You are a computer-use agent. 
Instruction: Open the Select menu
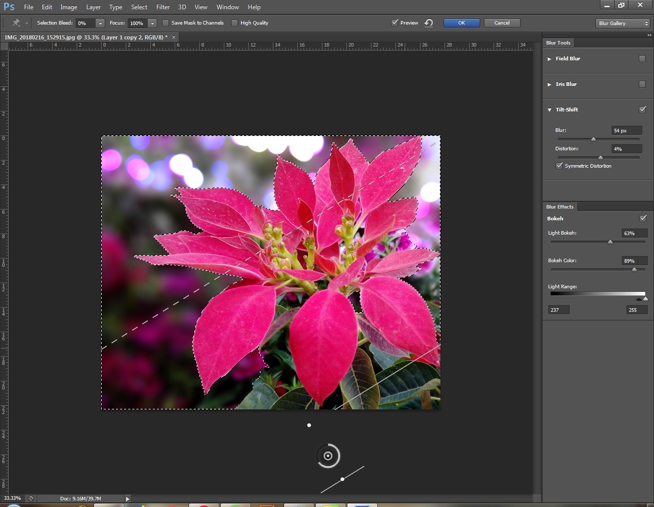139,7
